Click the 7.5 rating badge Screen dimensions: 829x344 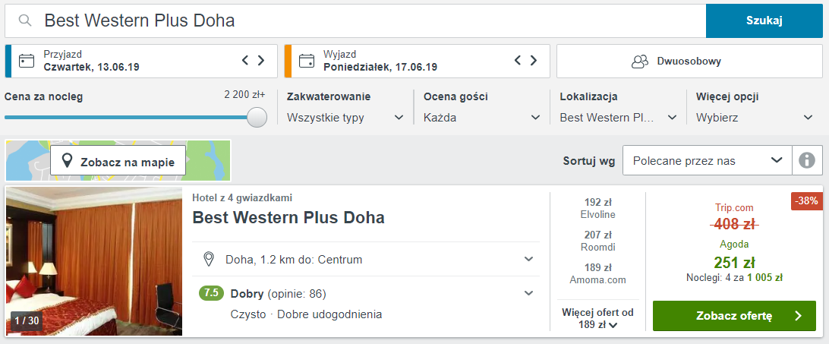(211, 293)
